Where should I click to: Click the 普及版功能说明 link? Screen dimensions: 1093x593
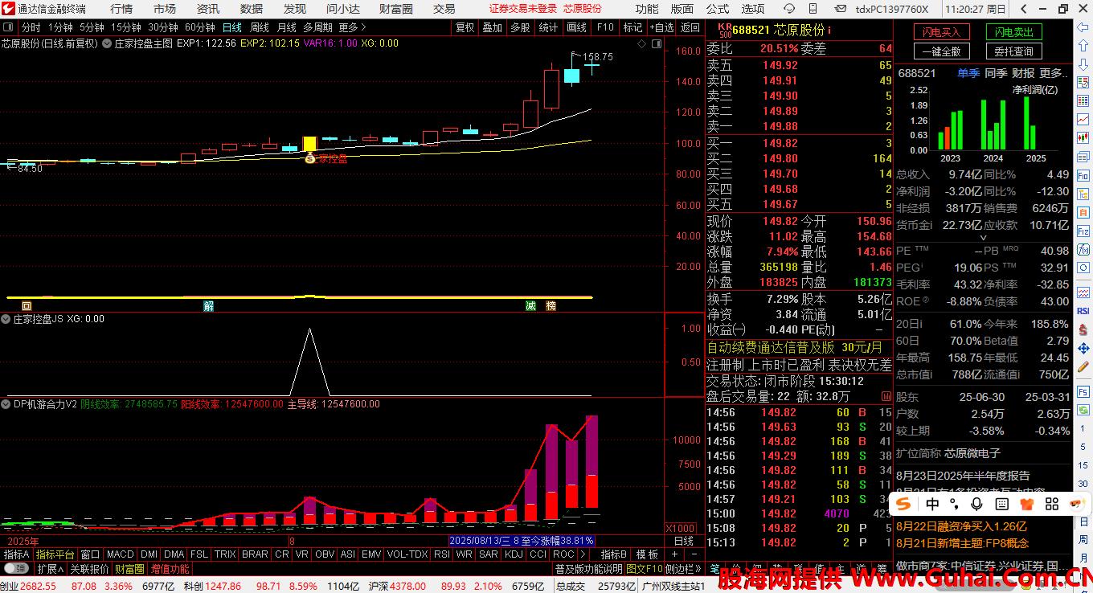click(589, 569)
